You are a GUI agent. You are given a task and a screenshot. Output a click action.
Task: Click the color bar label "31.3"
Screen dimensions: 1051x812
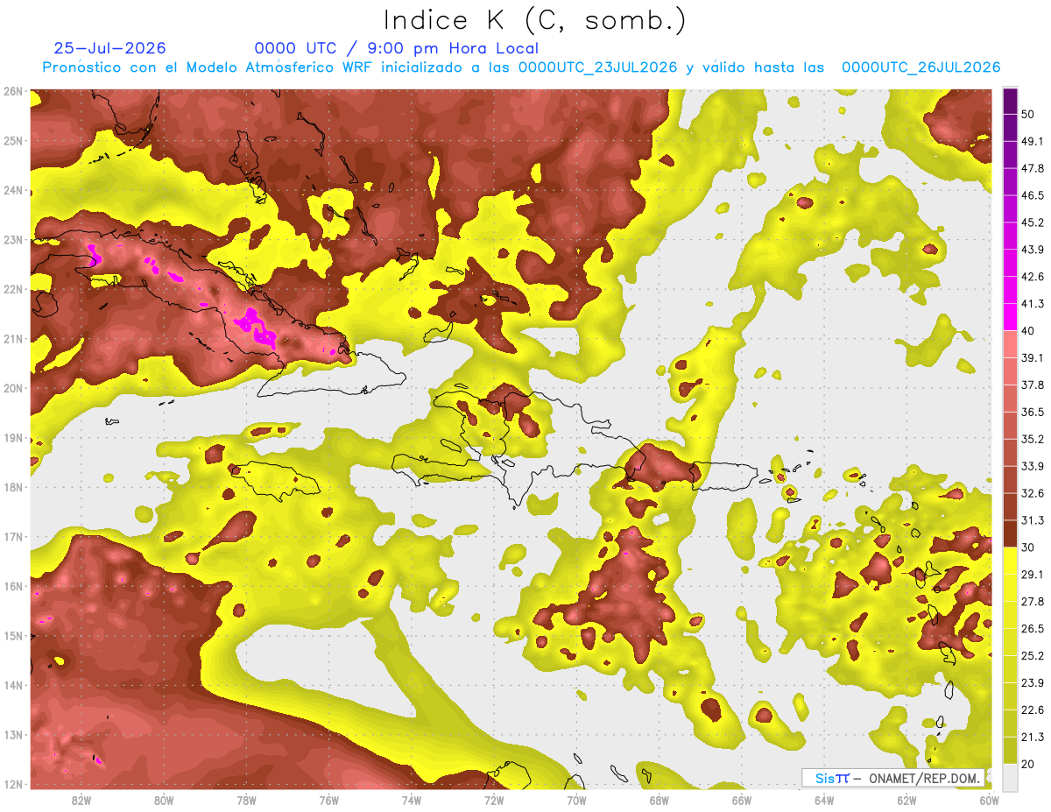1033,520
